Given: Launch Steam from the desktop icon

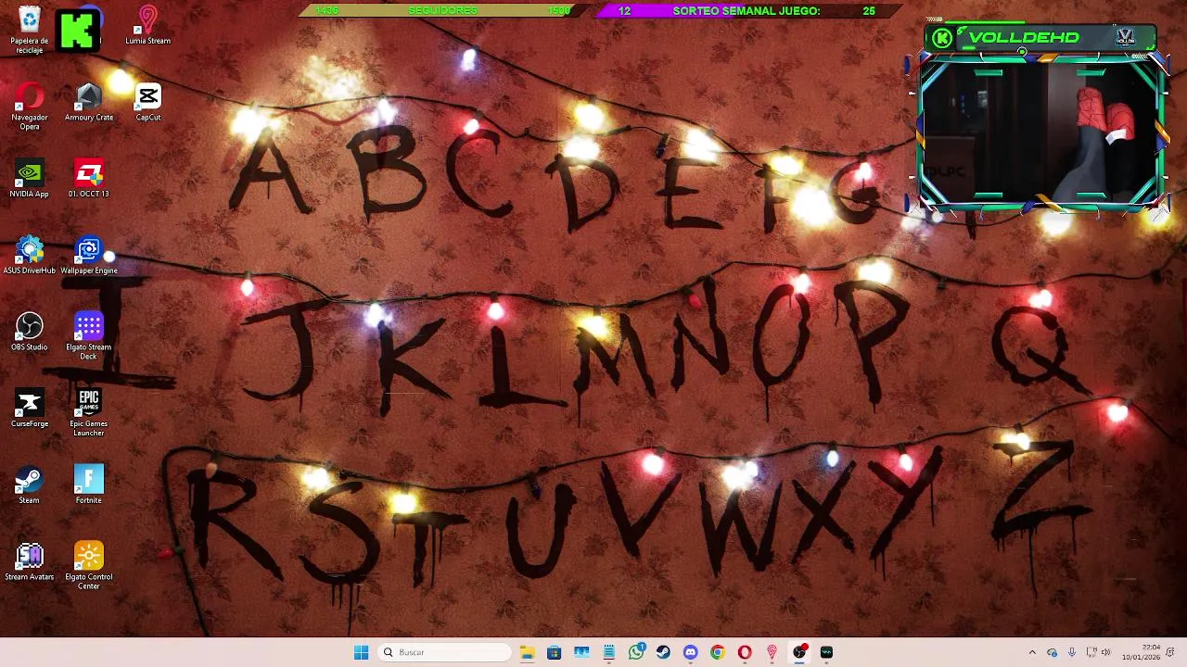Looking at the screenshot, I should (x=30, y=486).
